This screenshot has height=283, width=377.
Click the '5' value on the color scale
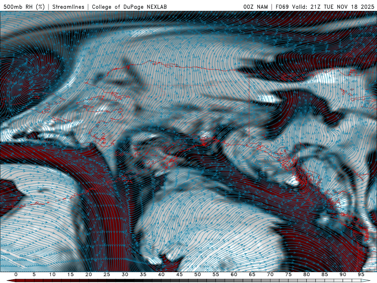pos(34,275)
